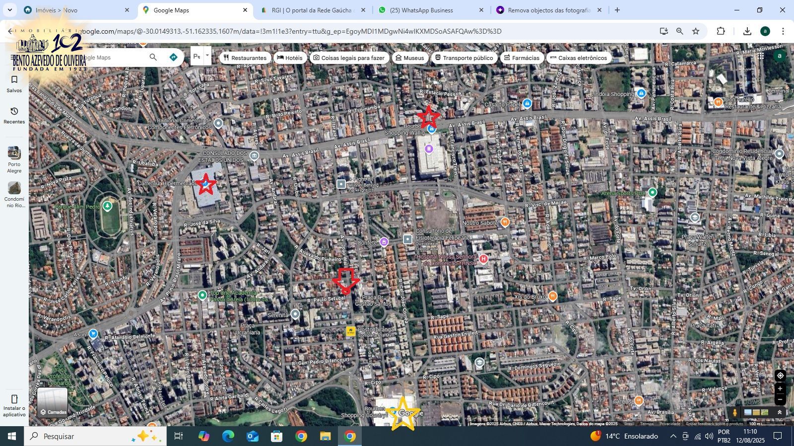Expand the imagery strip double chevron
794x446 pixels.
coord(780,412)
